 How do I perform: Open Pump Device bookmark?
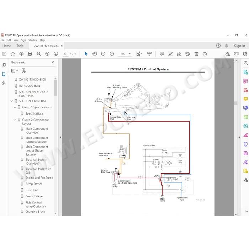[34, 184]
